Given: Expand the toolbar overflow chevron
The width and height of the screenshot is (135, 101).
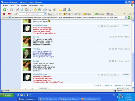Looking at the screenshot, I should point(124,14).
